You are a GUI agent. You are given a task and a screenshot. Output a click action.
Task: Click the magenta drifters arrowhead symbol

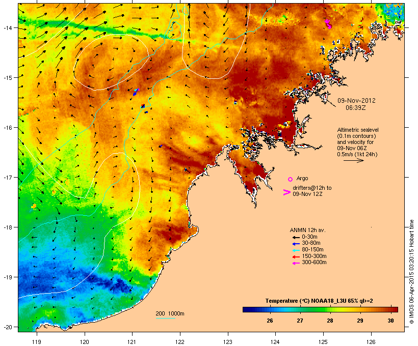click(x=286, y=192)
